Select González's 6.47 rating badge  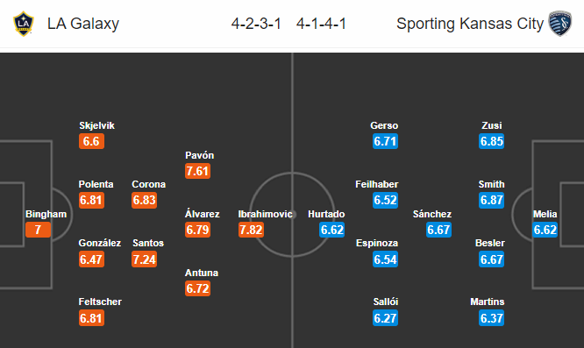point(91,259)
